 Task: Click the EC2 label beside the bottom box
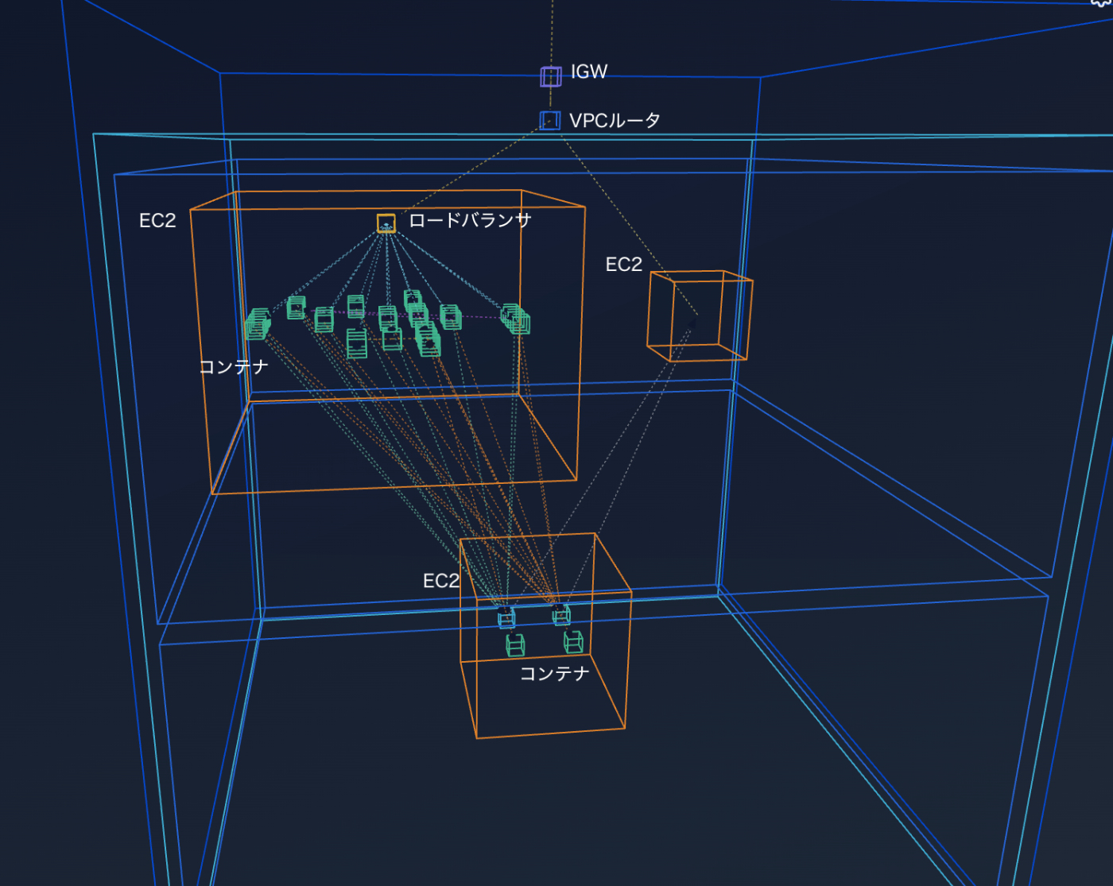[x=441, y=581]
